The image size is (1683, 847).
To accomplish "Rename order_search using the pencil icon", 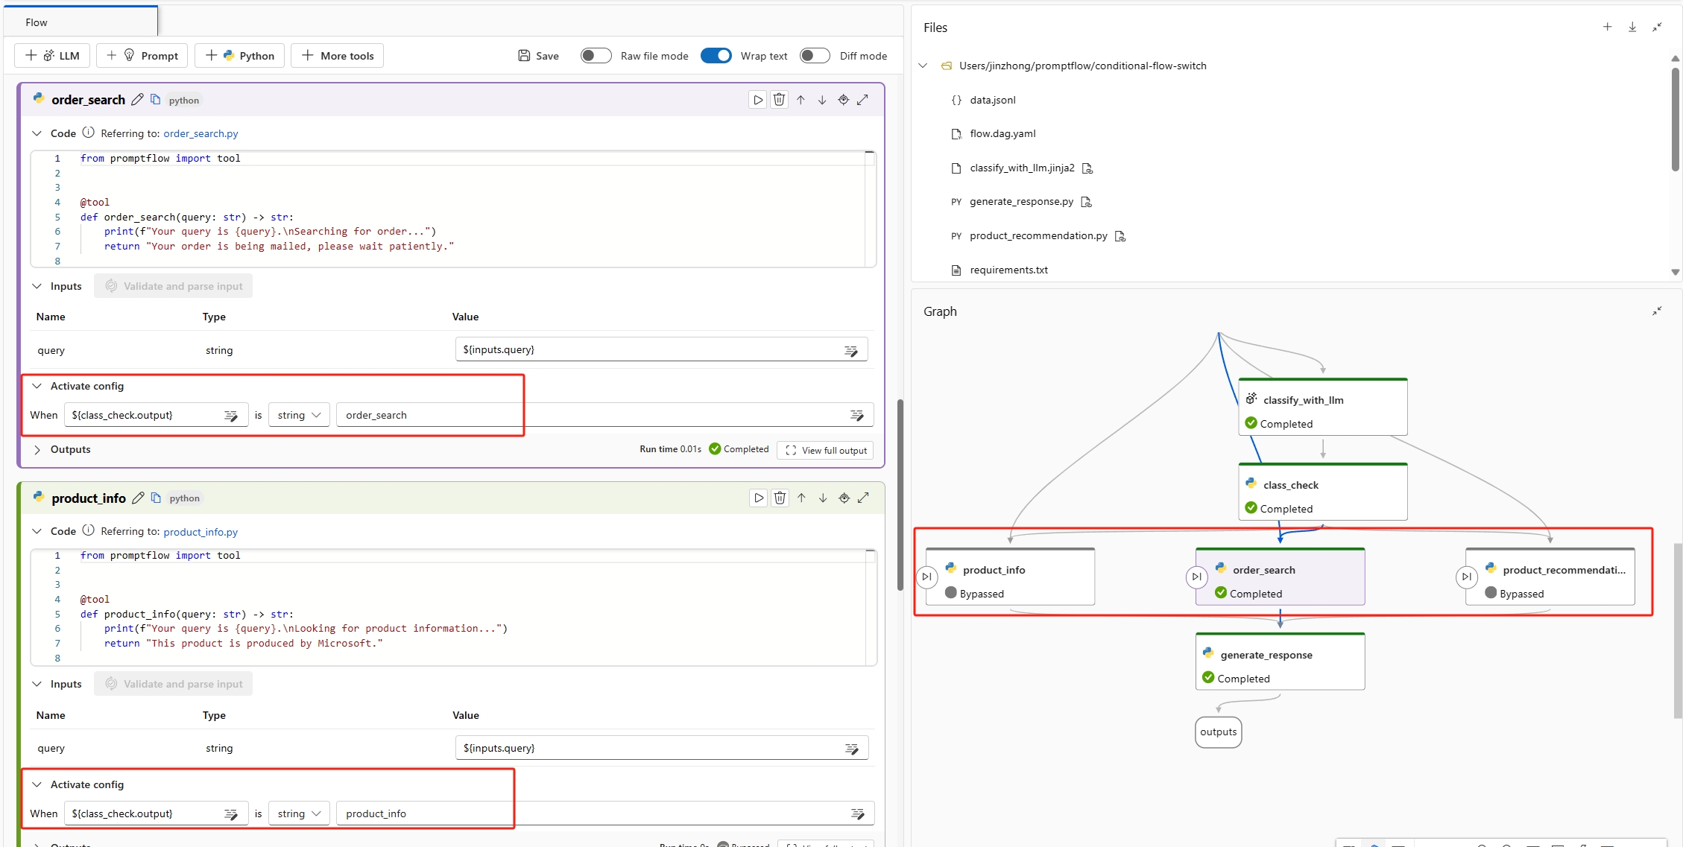I will 137,100.
